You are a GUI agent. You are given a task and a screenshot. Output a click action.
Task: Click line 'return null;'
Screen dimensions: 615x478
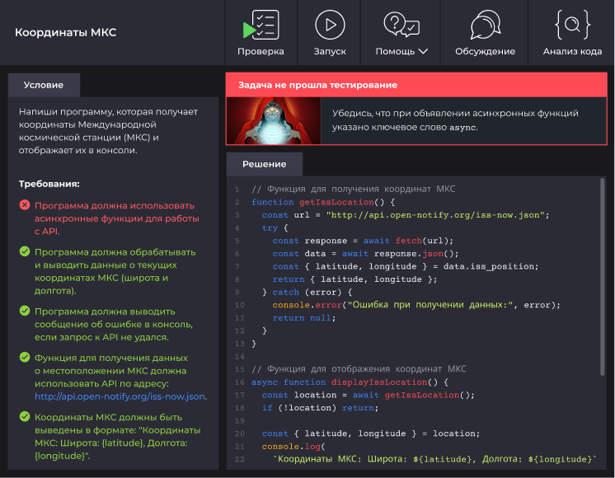304,317
